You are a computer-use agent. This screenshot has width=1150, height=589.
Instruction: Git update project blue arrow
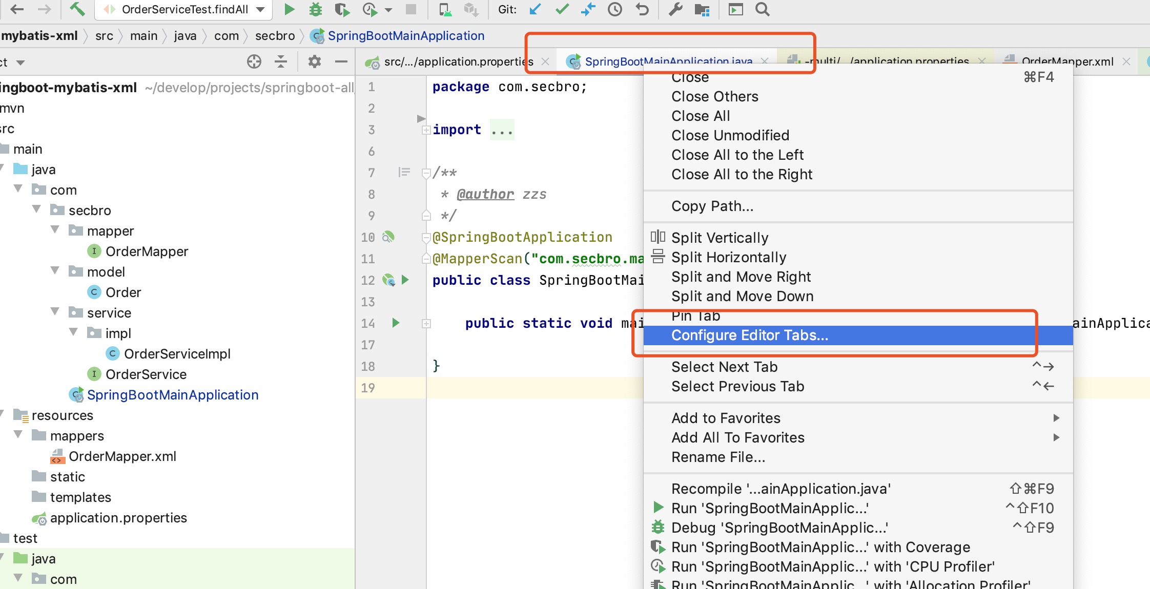[535, 9]
